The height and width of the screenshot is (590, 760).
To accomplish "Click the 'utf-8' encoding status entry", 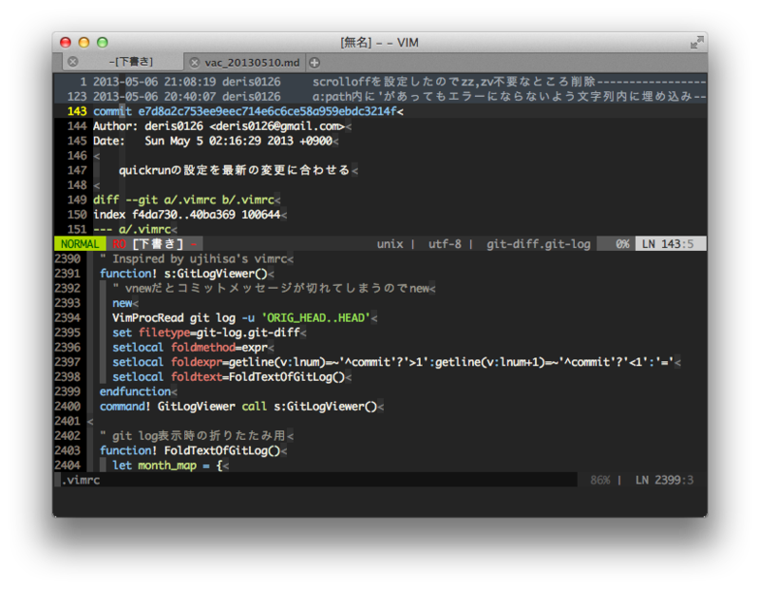I will pos(445,244).
